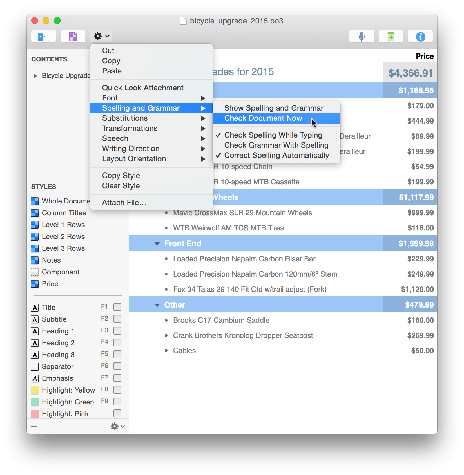Click the purple theme/template toolbar icon
464x475 pixels.
tap(73, 36)
